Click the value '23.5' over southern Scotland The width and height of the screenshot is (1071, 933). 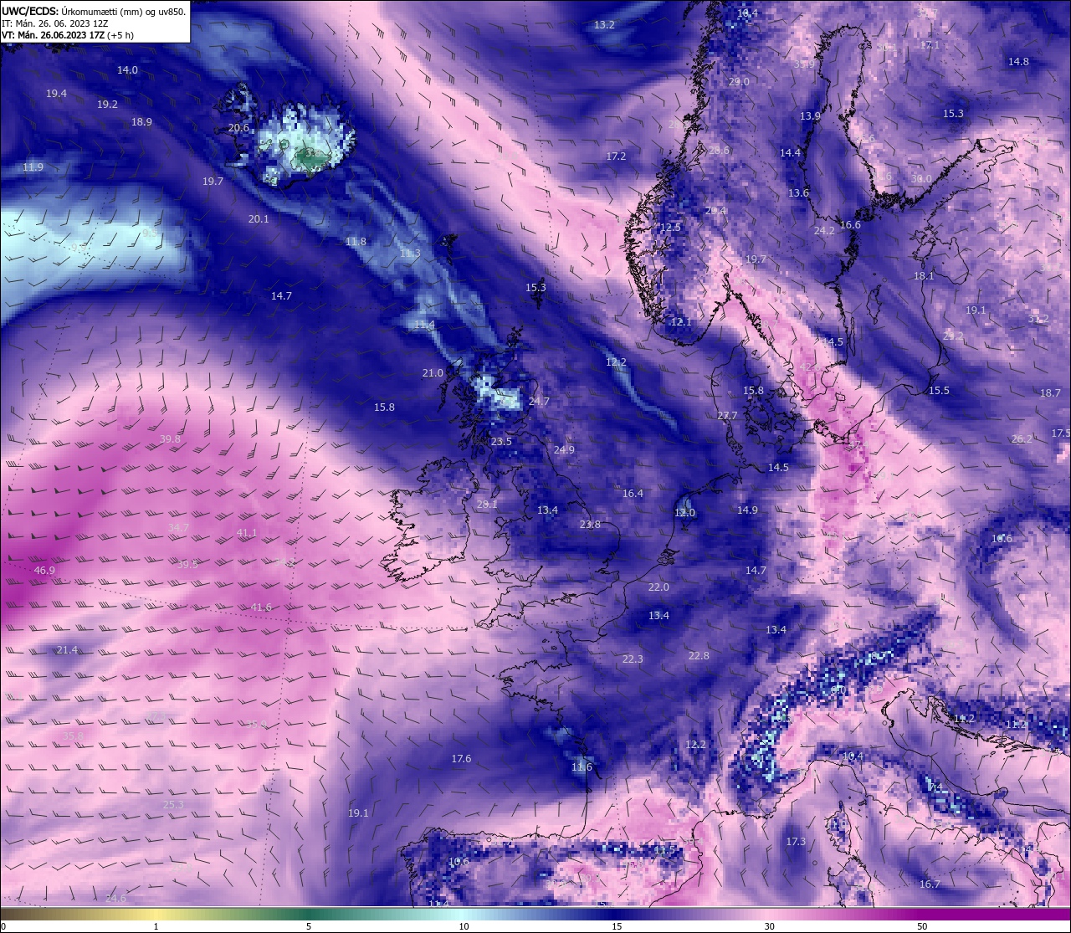501,442
